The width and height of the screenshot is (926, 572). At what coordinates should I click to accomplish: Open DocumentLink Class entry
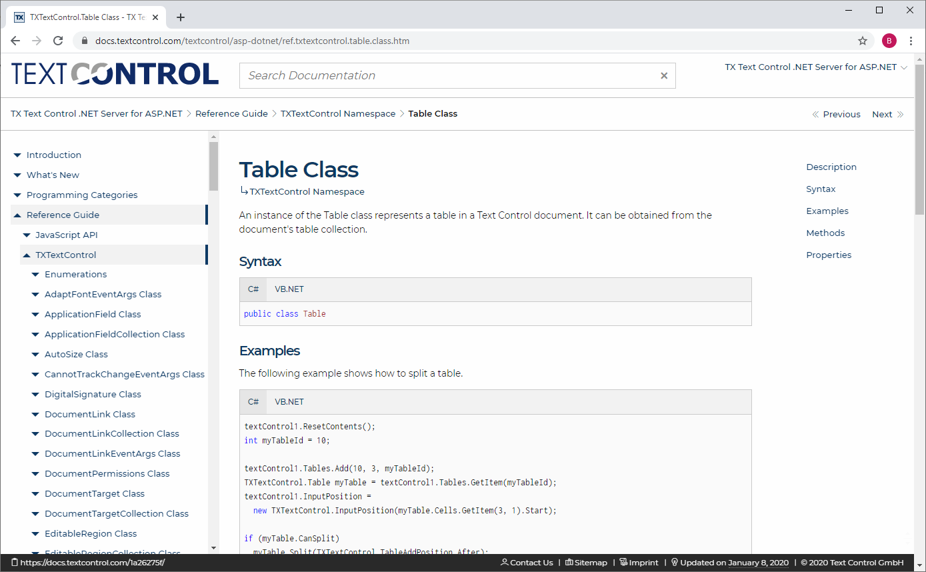point(90,415)
